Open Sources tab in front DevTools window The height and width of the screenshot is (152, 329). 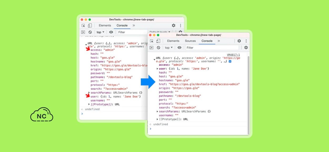click(190, 41)
